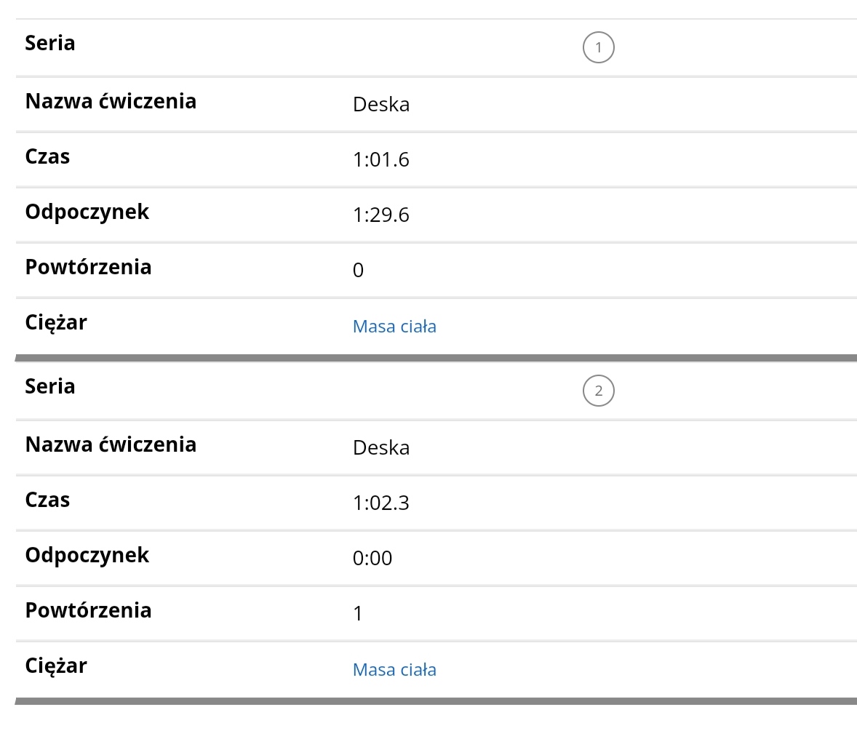Screen dimensions: 857x739
Task: Click the circled number 1 series icon
Action: tap(598, 48)
